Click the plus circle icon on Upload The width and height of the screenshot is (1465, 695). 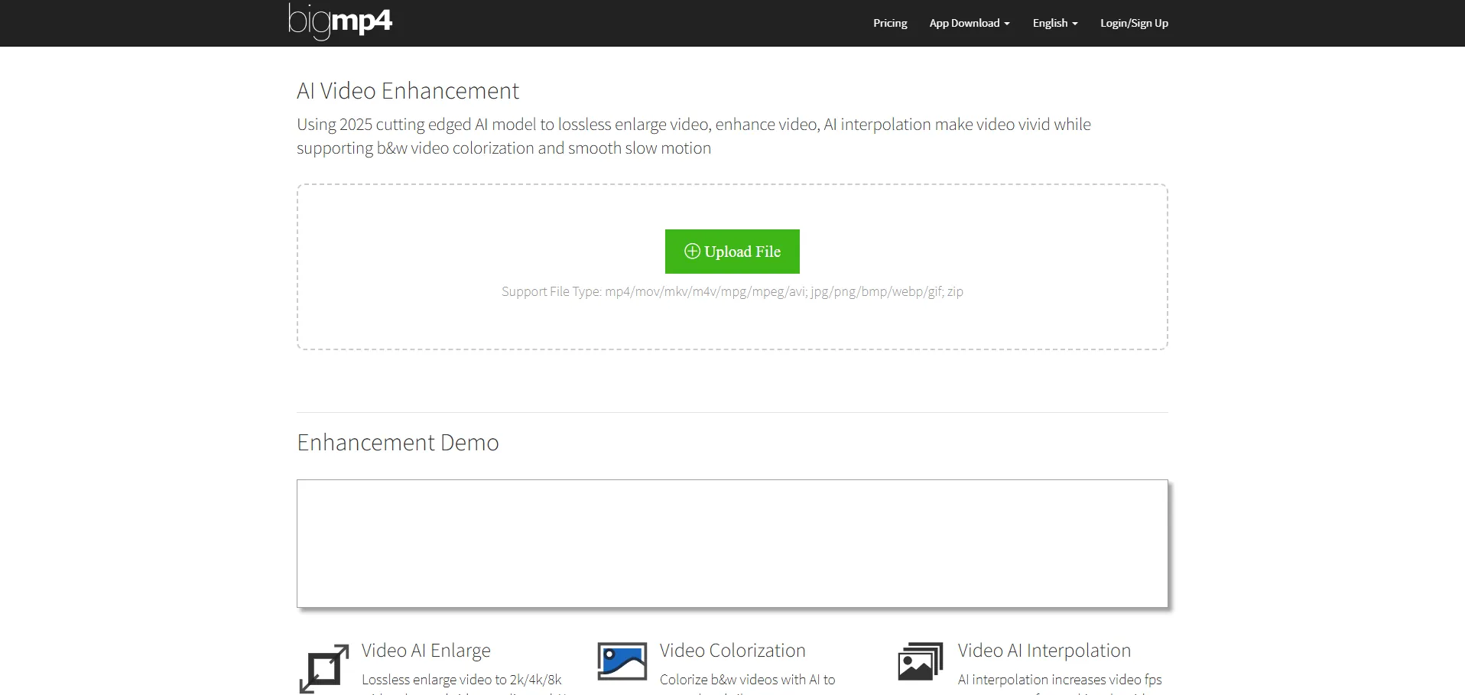click(692, 252)
